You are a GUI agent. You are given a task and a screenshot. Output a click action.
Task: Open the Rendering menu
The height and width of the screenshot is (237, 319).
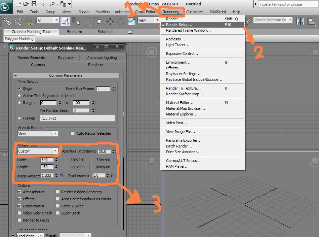pos(171,12)
